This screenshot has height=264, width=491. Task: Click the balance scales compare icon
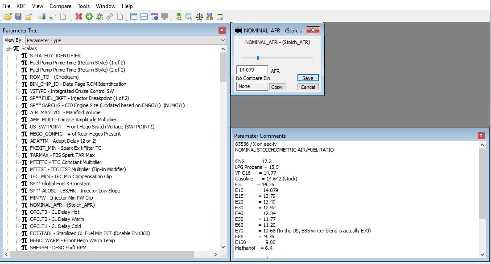click(199, 16)
